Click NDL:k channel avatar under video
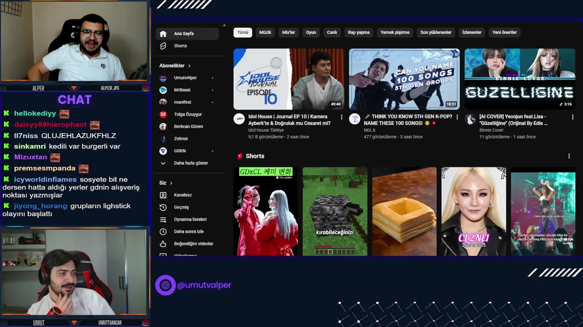The width and height of the screenshot is (583, 327). 354,119
